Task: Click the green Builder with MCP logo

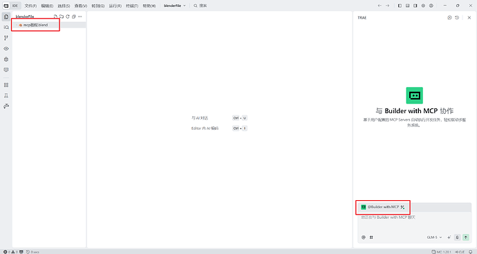Action: pos(414,95)
